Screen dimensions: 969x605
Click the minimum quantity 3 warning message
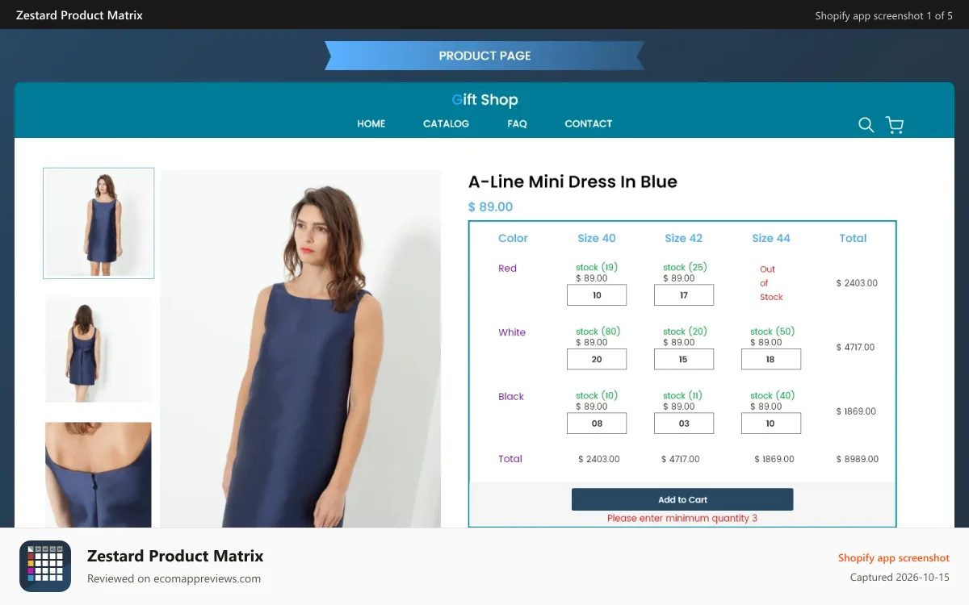pos(682,518)
